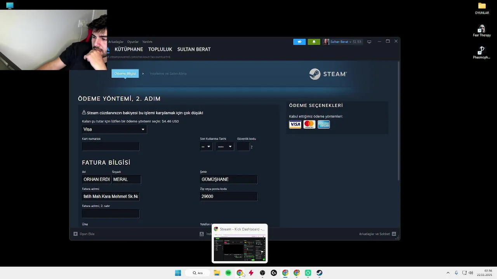Open the Fear Therapy desktop shortcut
This screenshot has width=497, height=279.
482,31
